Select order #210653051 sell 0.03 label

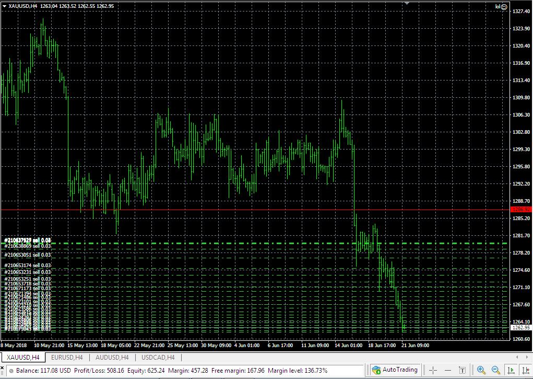tap(28, 255)
